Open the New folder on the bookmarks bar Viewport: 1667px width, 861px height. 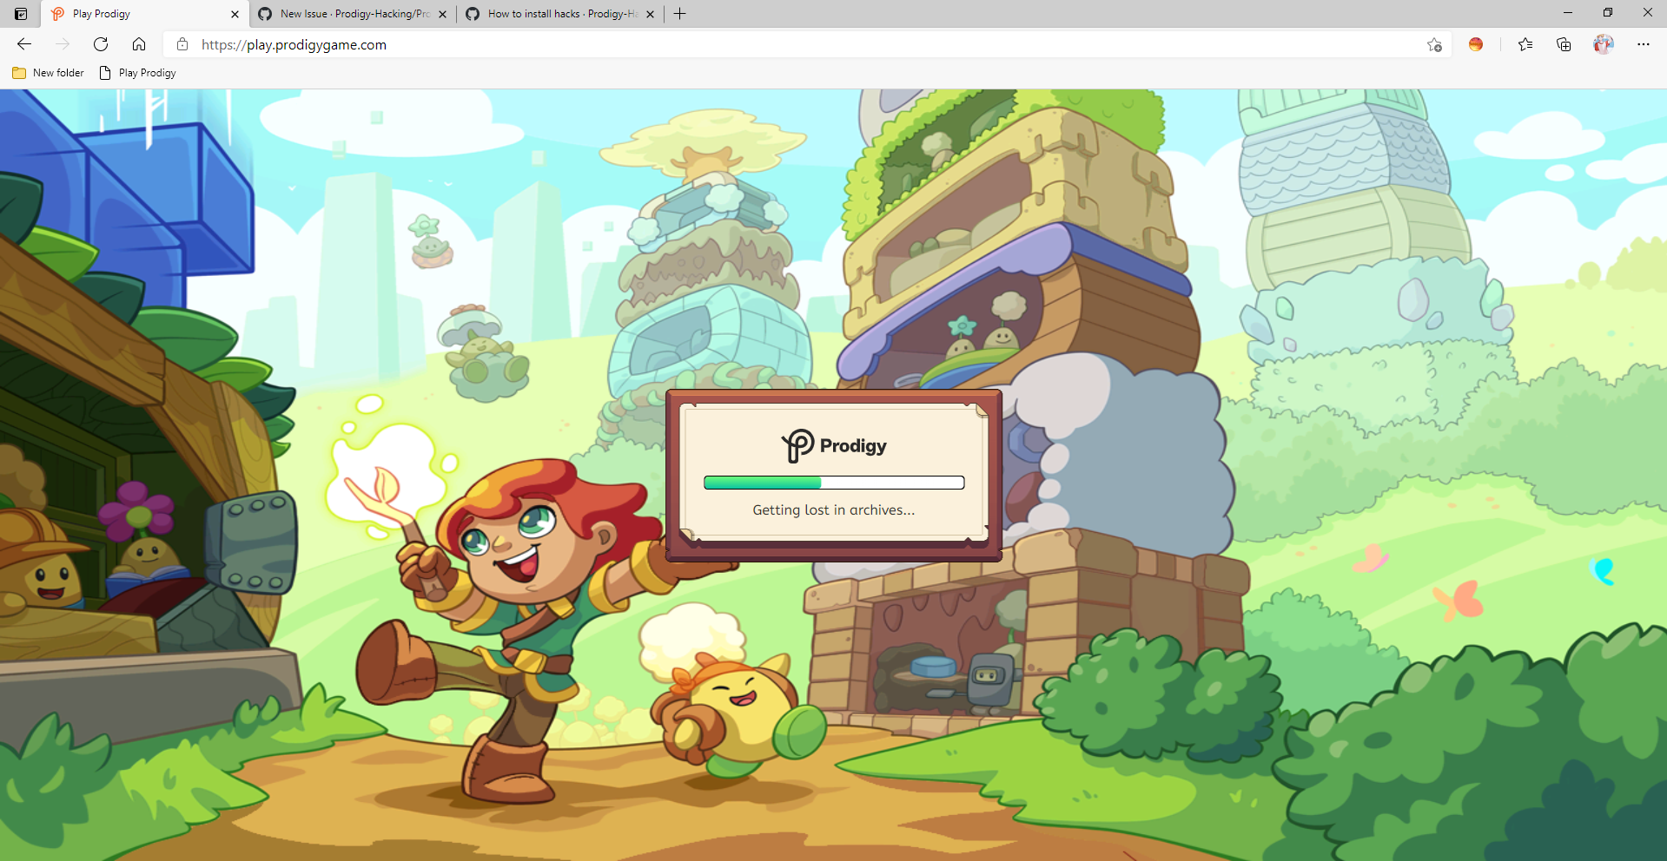click(48, 73)
